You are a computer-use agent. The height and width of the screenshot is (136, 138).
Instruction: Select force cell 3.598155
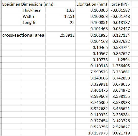[x=120, y=96]
